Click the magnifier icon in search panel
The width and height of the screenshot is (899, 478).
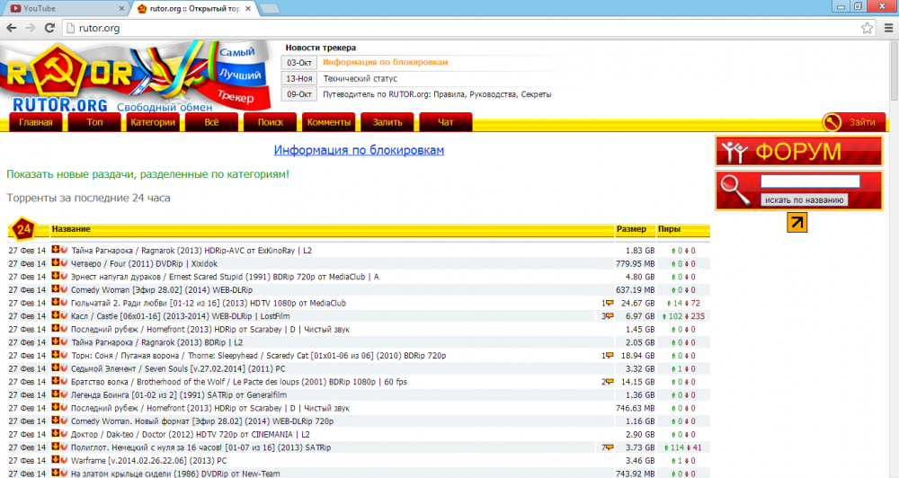click(735, 190)
